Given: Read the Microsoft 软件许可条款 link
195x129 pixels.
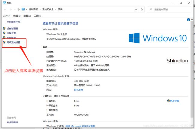Looking at the screenshot, I should pos(80,126).
